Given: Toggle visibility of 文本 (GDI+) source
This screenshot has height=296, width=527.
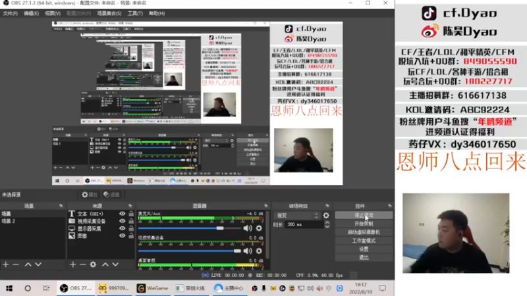Looking at the screenshot, I should tap(122, 214).
